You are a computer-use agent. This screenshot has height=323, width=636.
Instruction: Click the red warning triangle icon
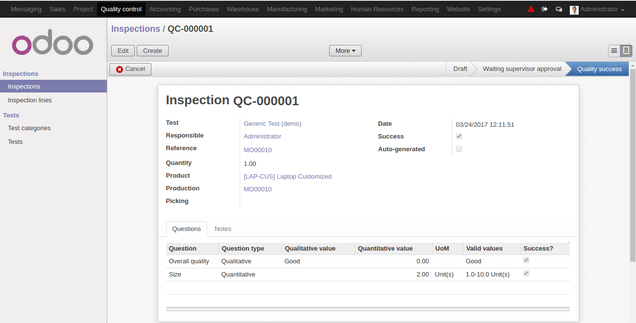click(531, 9)
